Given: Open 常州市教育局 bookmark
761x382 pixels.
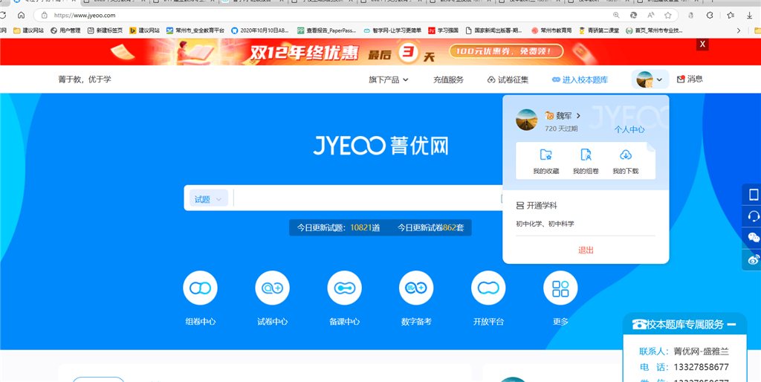Looking at the screenshot, I should pos(551,30).
